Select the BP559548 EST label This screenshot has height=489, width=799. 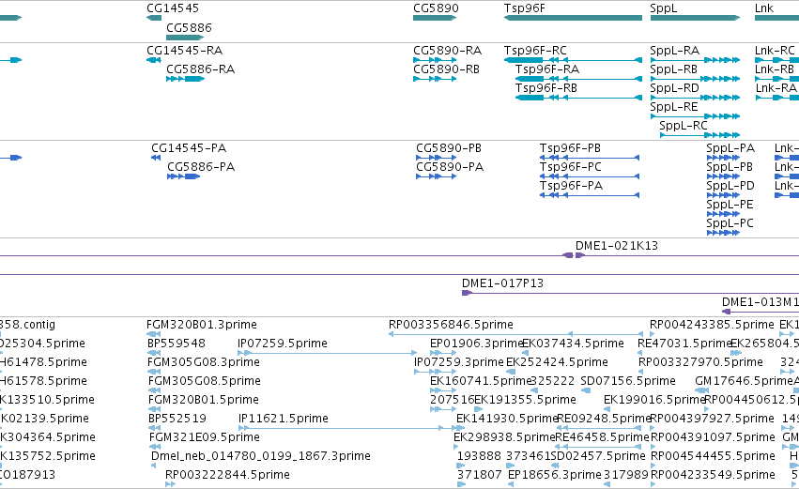click(177, 344)
